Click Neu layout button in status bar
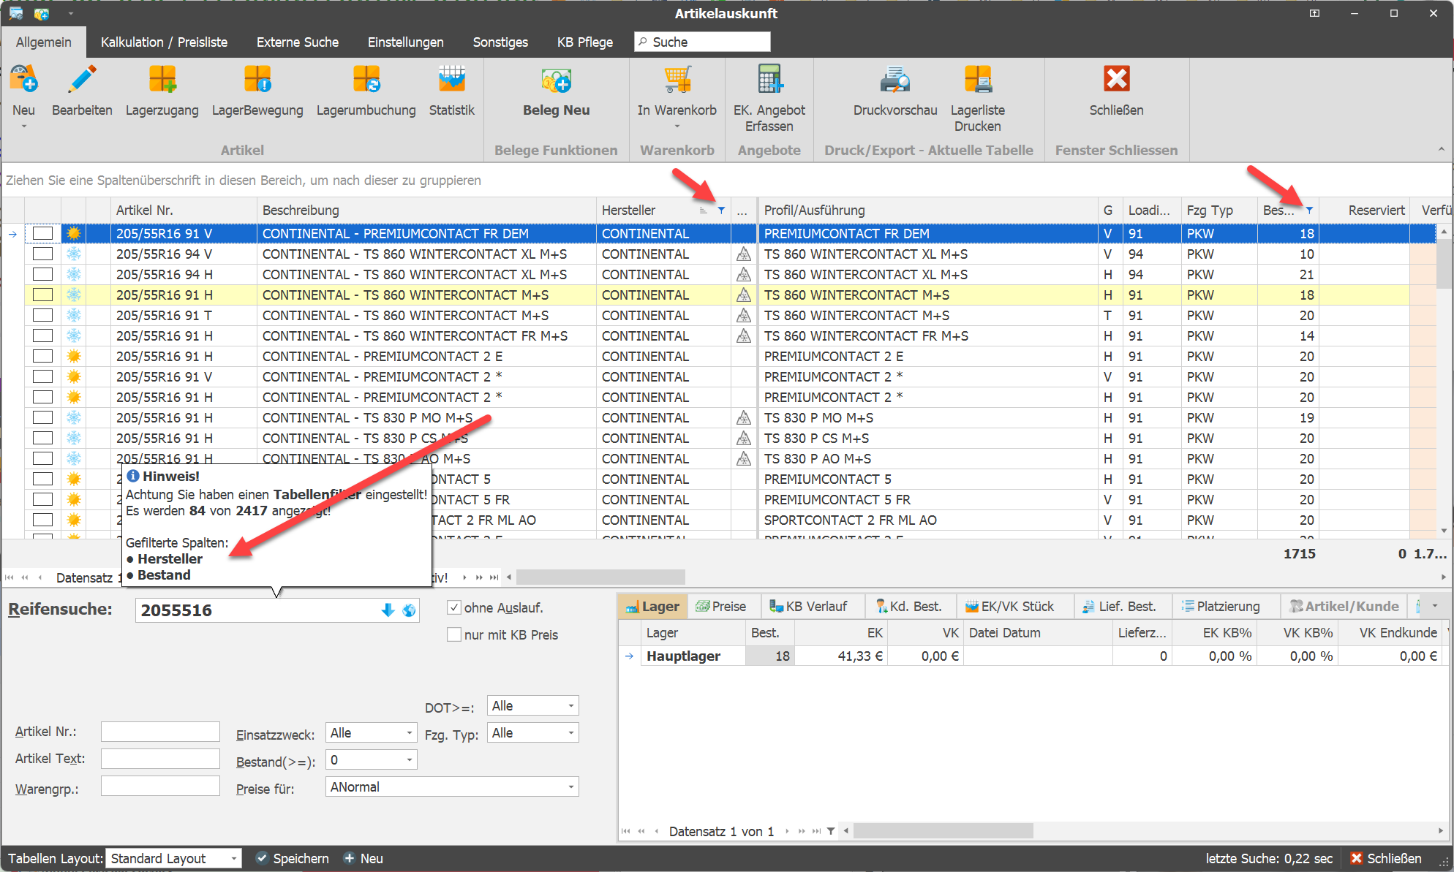This screenshot has width=1454, height=872. click(x=363, y=858)
